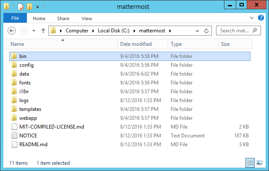Select the config folder icon
Viewport: 269px width, 171px height.
pos(14,65)
